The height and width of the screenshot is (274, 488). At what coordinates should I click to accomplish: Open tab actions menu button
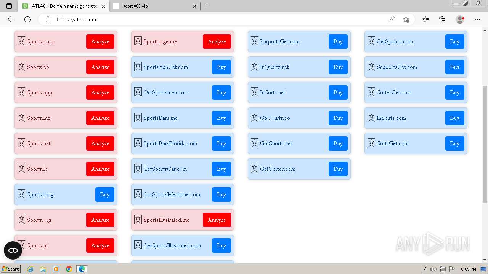[x=9, y=6]
